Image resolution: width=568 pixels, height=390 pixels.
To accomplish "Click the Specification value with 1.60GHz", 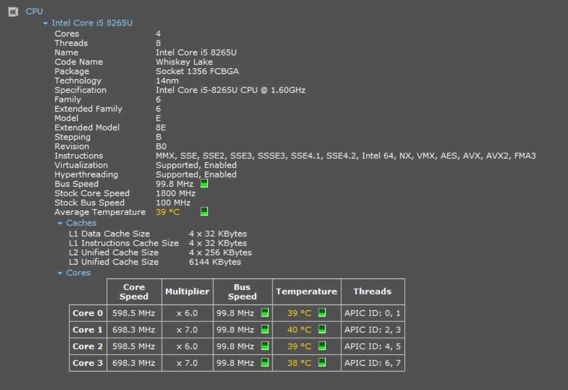I will pos(230,90).
